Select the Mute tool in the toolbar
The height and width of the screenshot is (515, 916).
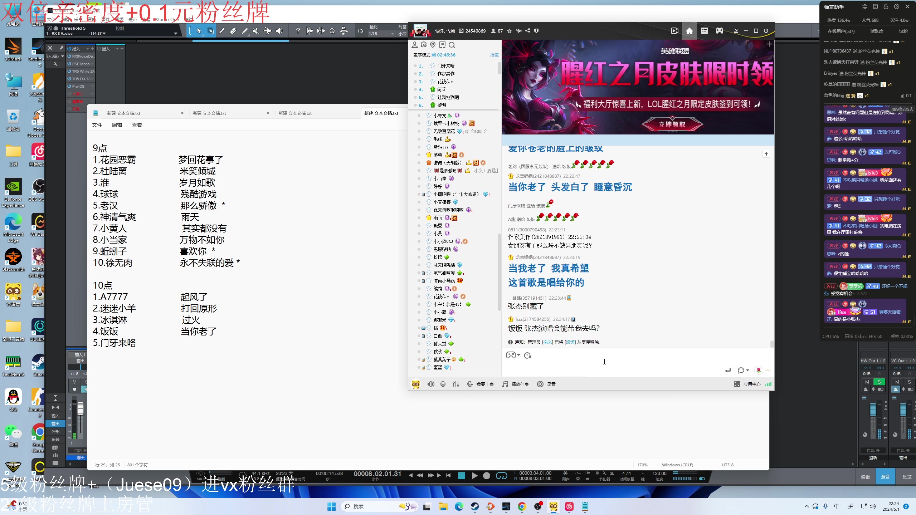coord(256,31)
